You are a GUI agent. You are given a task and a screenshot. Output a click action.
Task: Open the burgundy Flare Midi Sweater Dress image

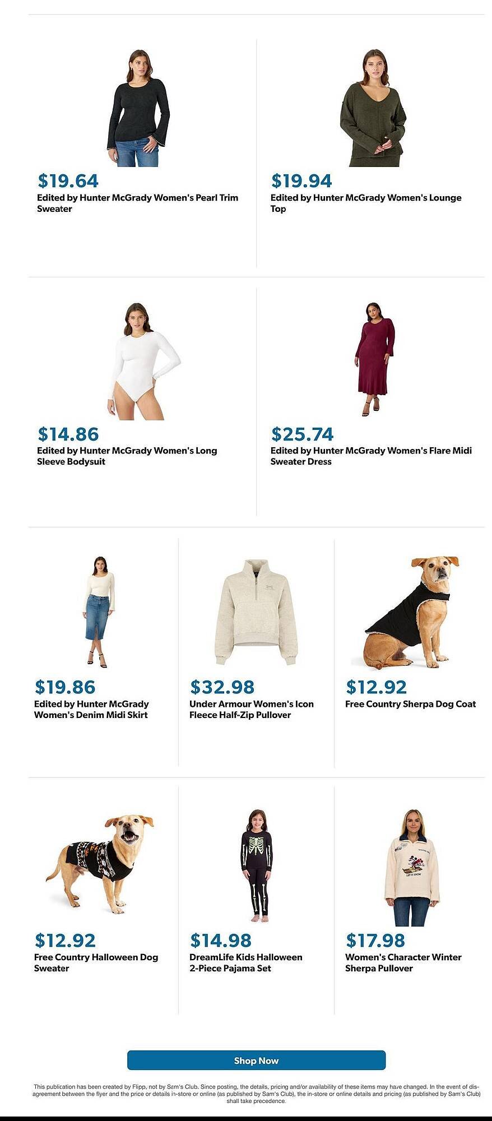(375, 359)
